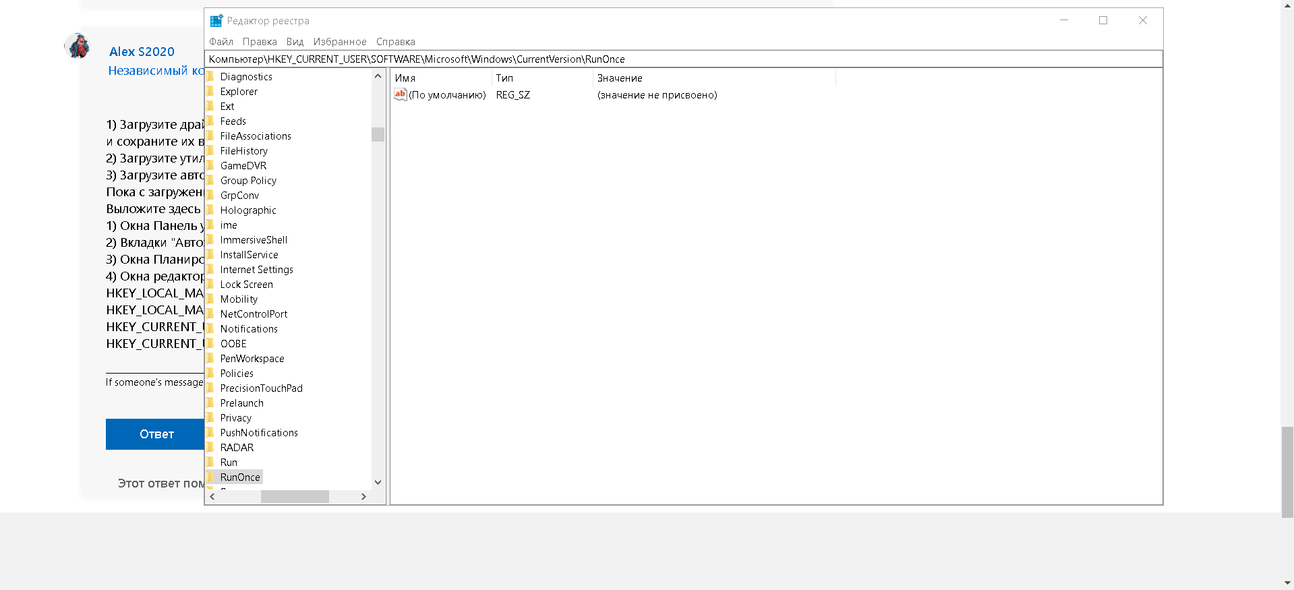Click the Registry Editor title bar icon
This screenshot has height=590, width=1294.
pyautogui.click(x=216, y=21)
